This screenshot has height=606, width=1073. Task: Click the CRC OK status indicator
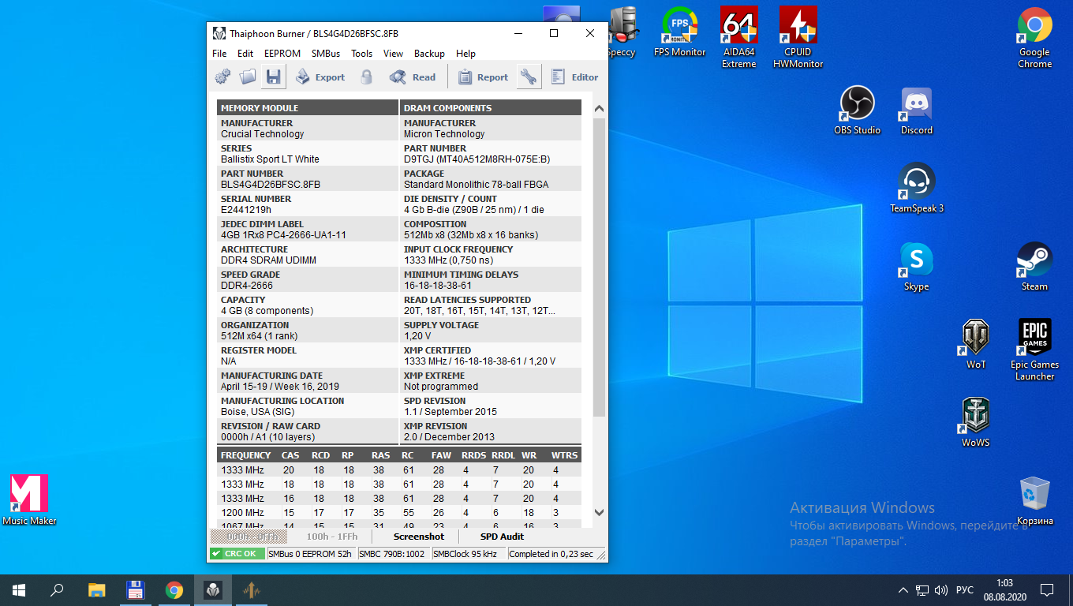(x=237, y=554)
